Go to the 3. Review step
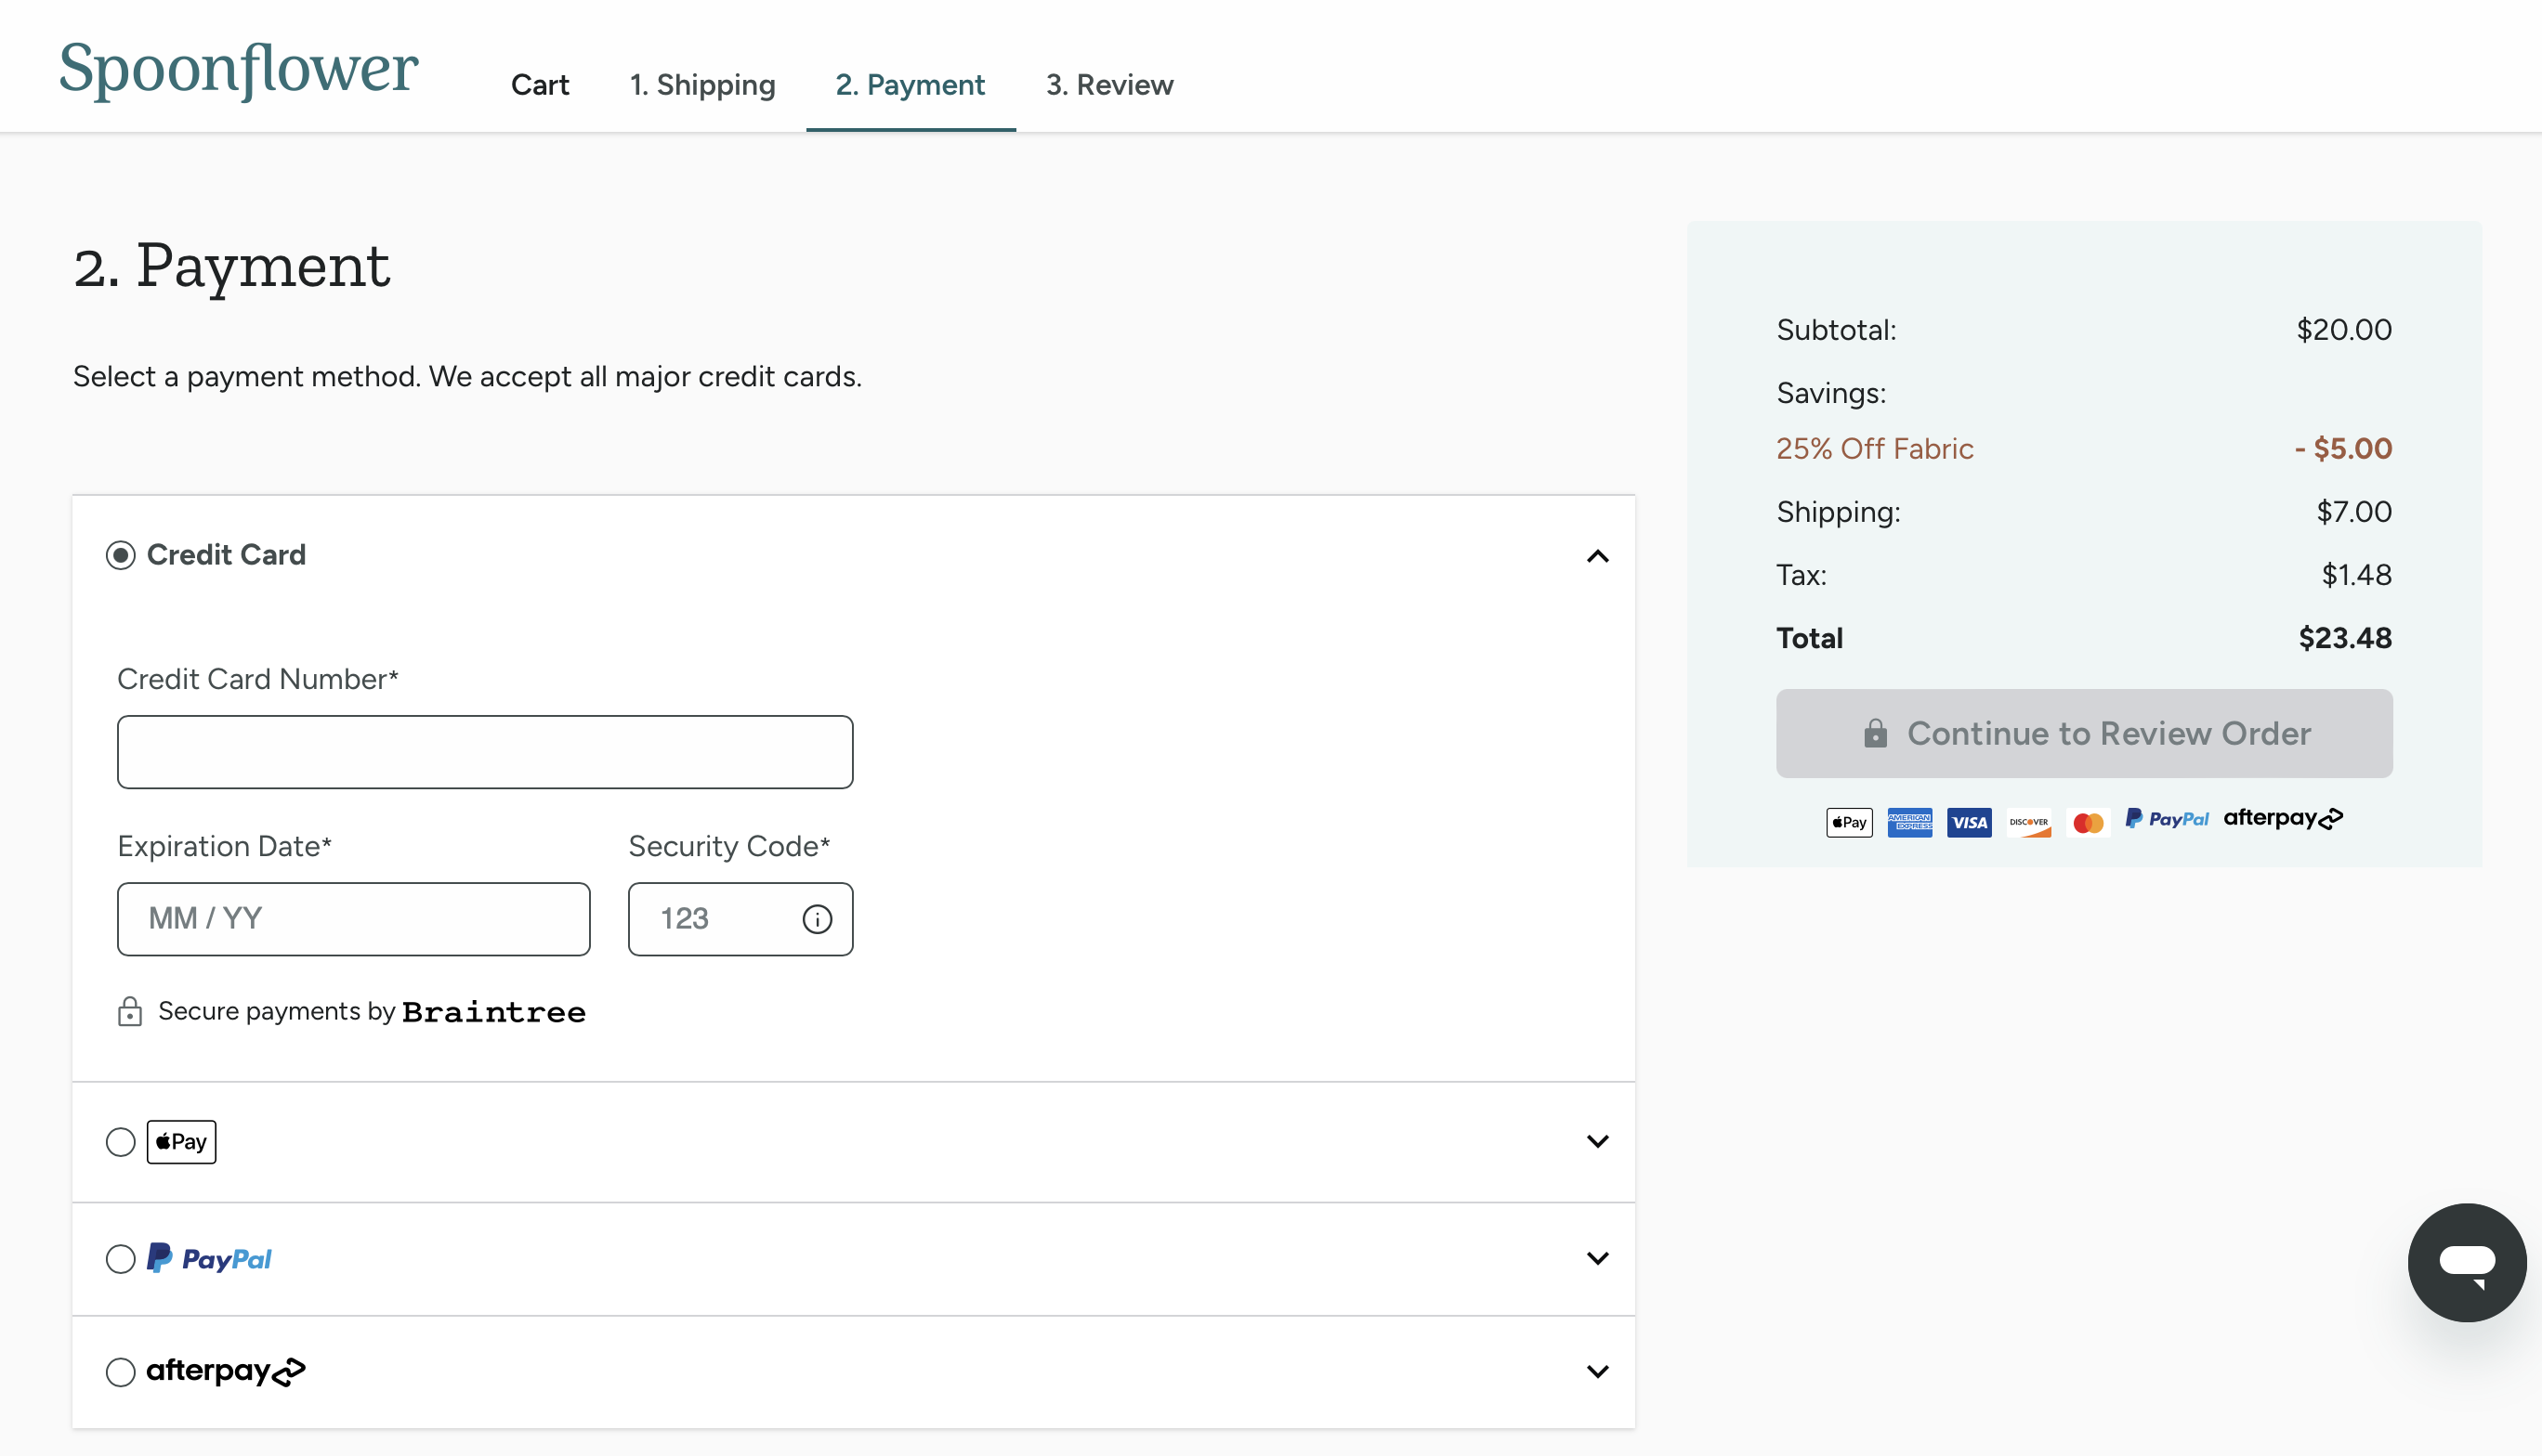This screenshot has width=2542, height=1456. tap(1109, 85)
